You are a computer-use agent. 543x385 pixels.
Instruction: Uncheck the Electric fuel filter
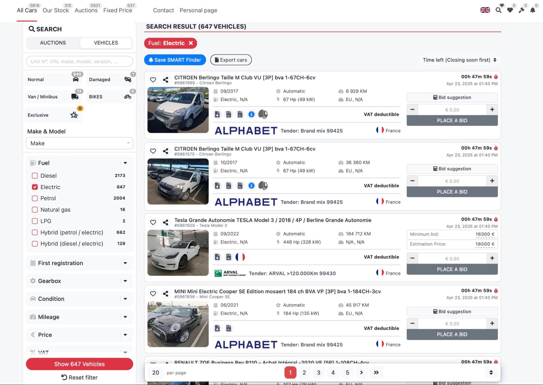pos(35,187)
